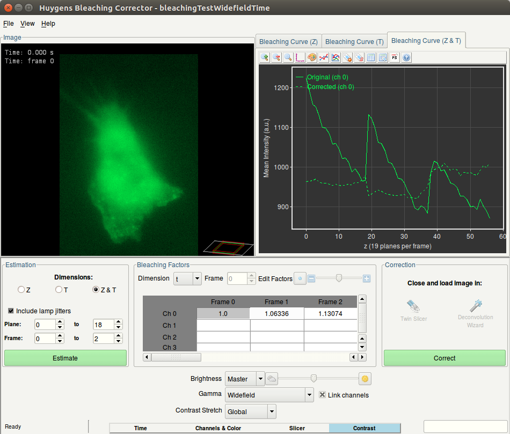Expand the Contrast Stretch Global dropdown
The height and width of the screenshot is (434, 510).
click(x=272, y=411)
